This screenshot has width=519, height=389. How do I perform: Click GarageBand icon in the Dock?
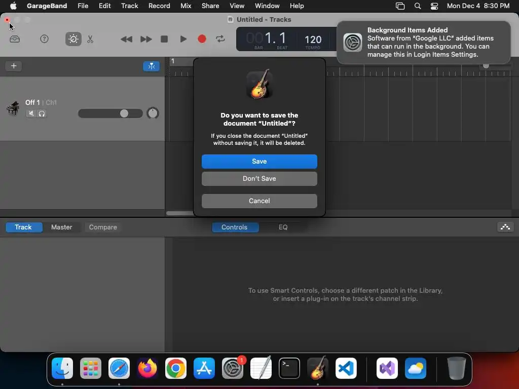coord(318,368)
